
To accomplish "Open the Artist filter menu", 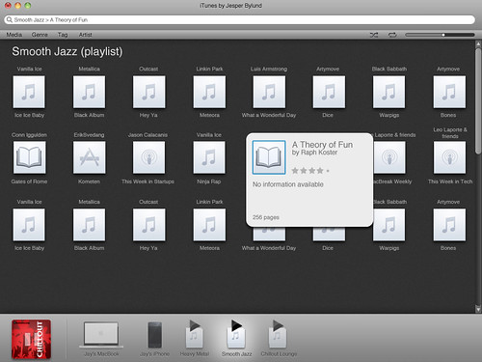I will click(86, 35).
